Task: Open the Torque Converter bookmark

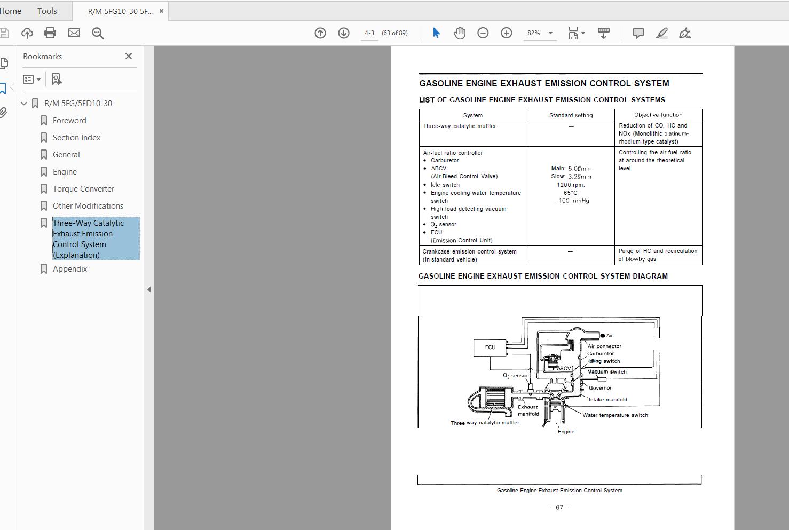Action: pyautogui.click(x=83, y=189)
